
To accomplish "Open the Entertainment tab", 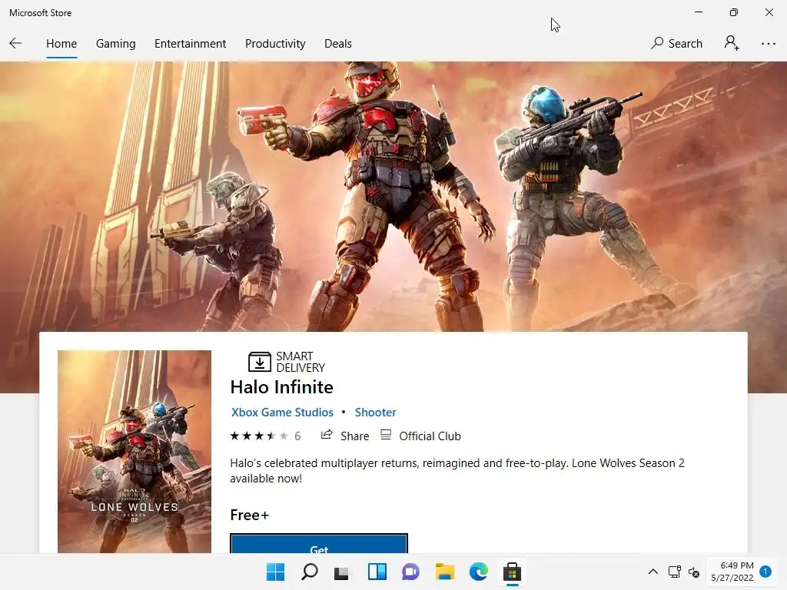I will tap(190, 44).
